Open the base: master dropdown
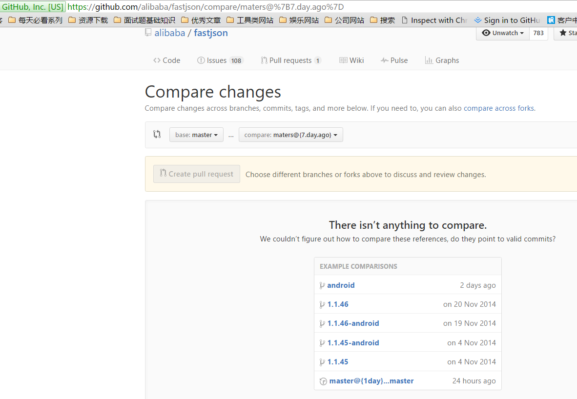The width and height of the screenshot is (577, 399). 197,135
